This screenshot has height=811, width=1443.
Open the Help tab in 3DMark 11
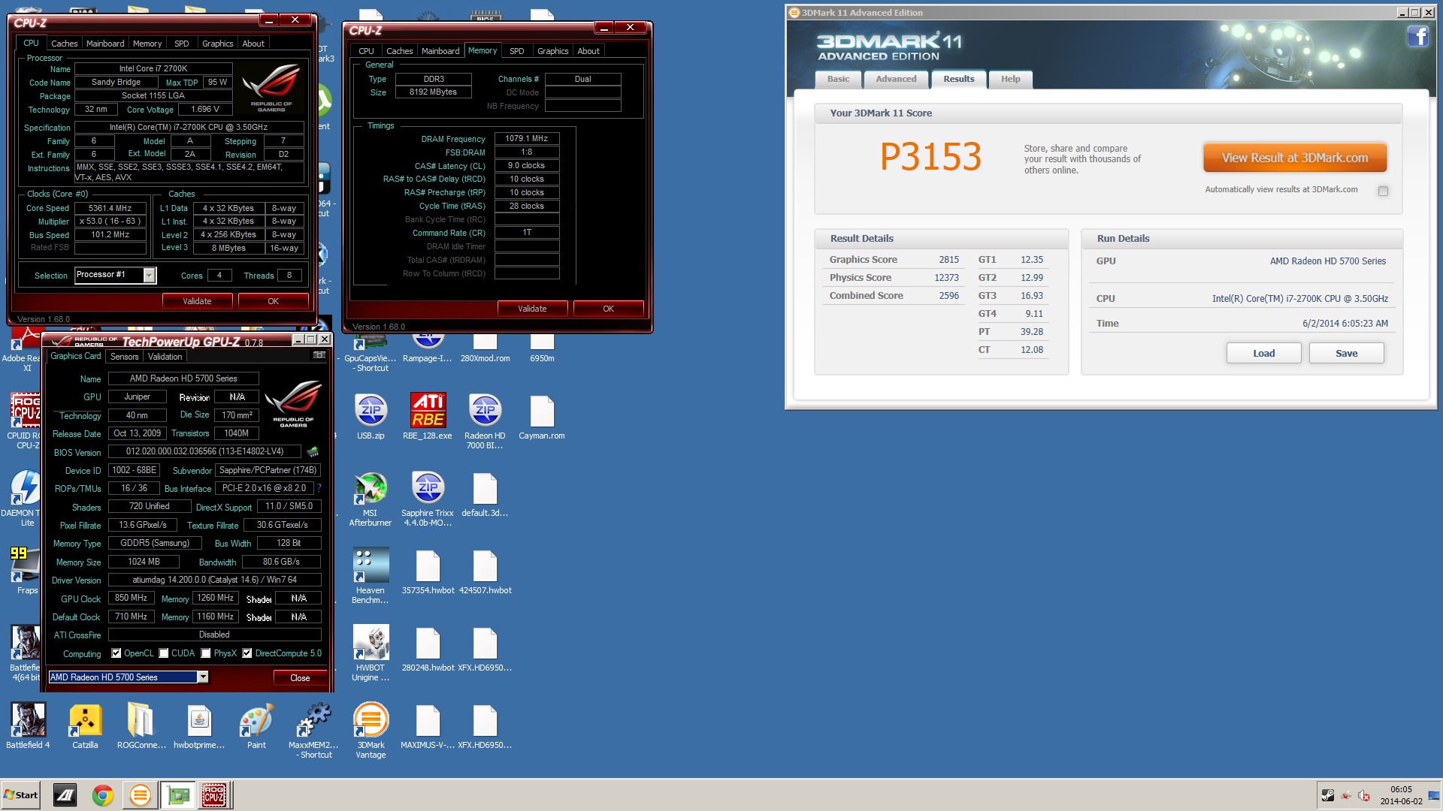(x=1011, y=79)
